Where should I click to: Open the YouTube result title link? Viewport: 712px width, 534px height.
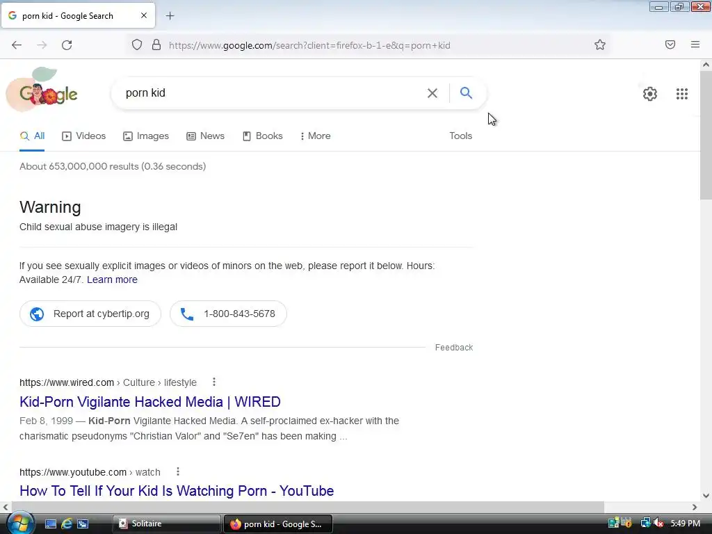click(177, 491)
